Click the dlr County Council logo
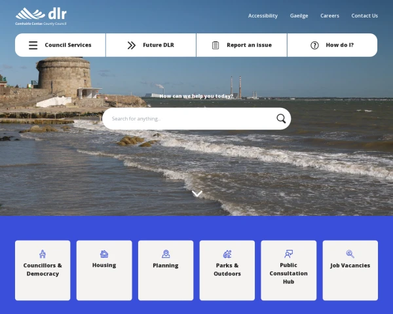 (x=41, y=16)
